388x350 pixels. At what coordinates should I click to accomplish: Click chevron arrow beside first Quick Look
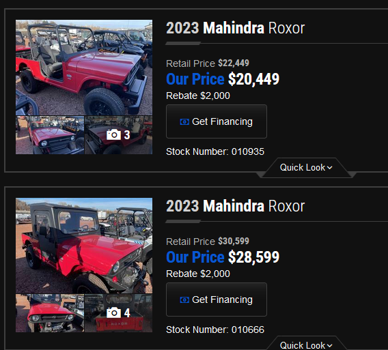point(330,168)
